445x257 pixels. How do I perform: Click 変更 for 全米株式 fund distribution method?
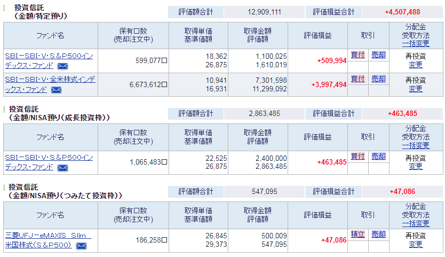pos(416,89)
